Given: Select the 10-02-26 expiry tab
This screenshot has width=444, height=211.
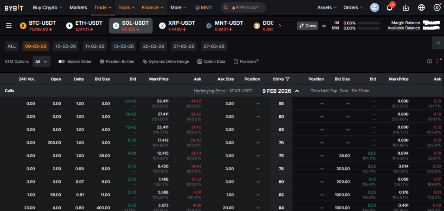Looking at the screenshot, I should point(66,46).
